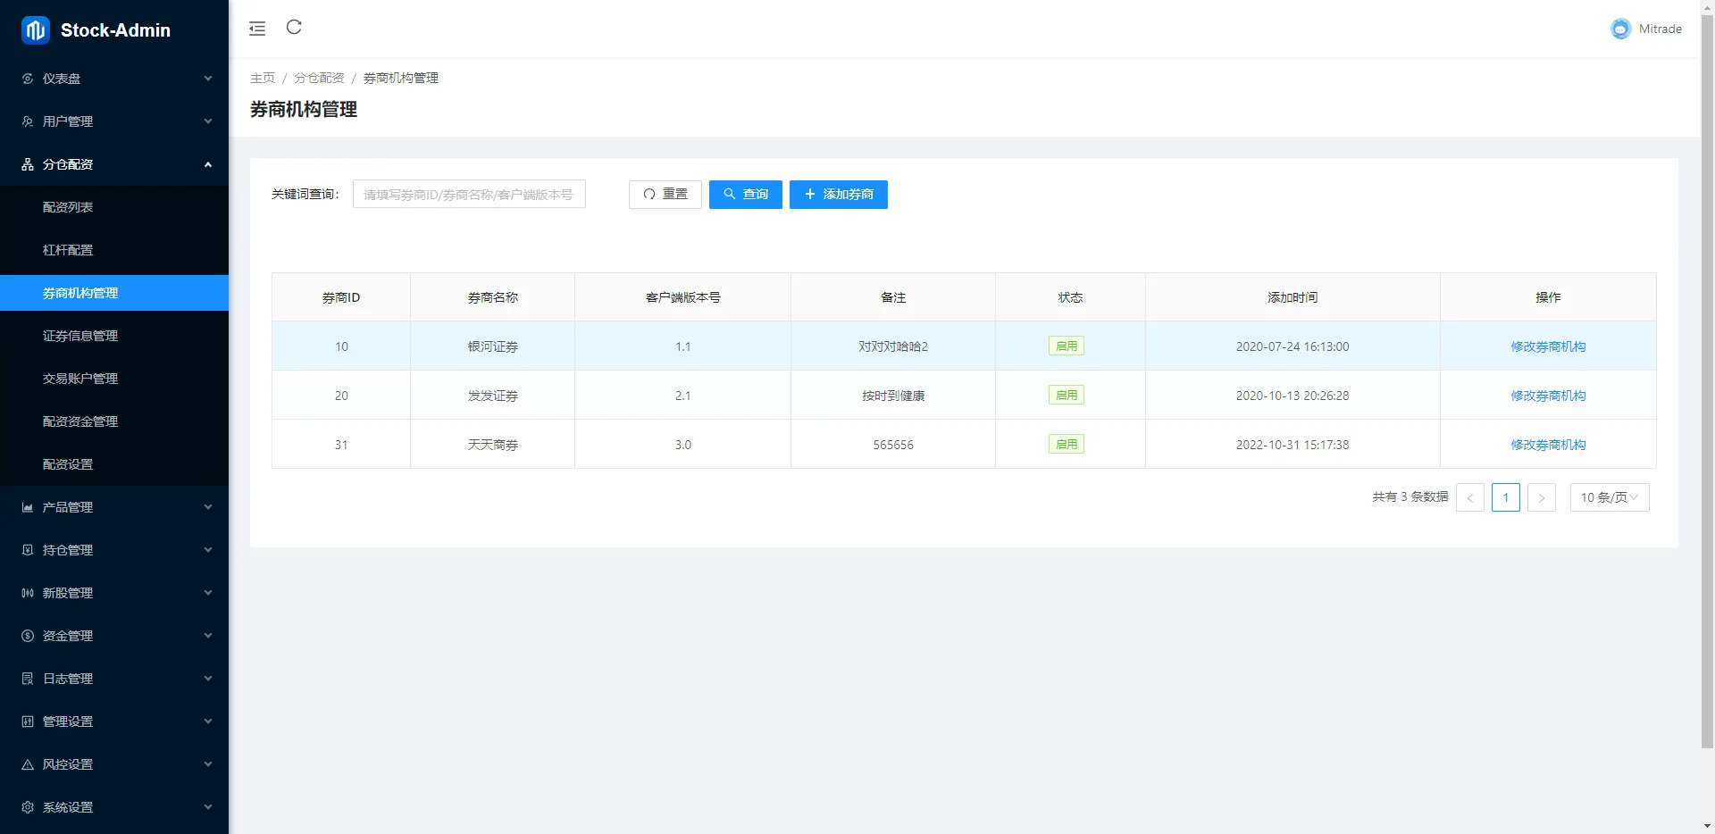Viewport: 1715px width, 834px height.
Task: Click the 发发证券 name cell
Action: pos(493,396)
